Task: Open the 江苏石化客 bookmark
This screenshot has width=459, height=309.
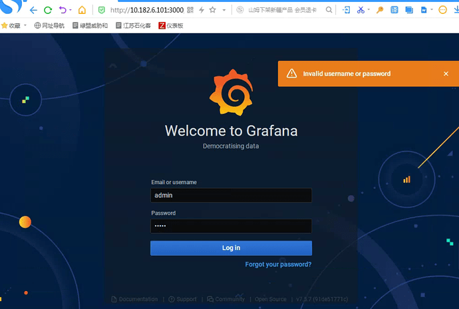Action: click(x=133, y=26)
